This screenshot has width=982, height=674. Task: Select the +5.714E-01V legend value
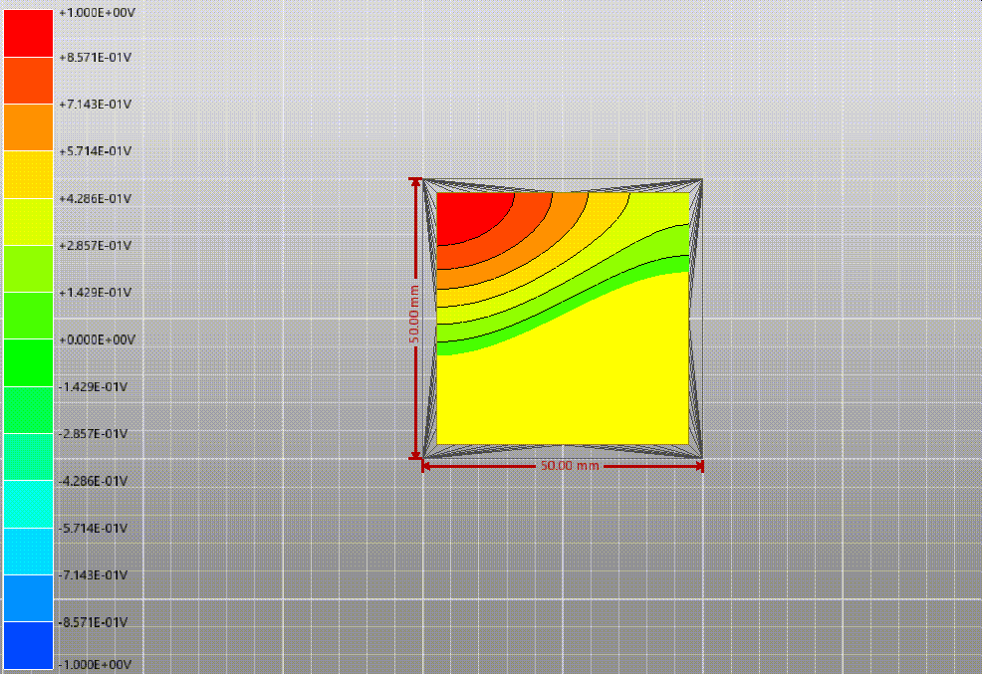click(x=96, y=150)
